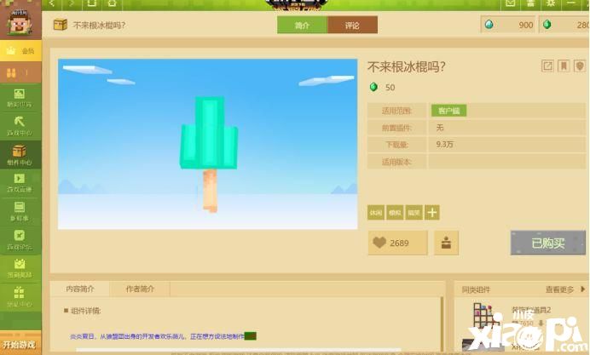Click the horizontal scrollbar at bottom
Viewport: 590px width, 355px height.
click(x=238, y=350)
